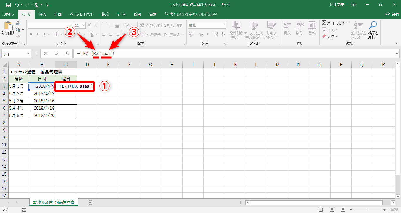This screenshot has width=401, height=213.
Task: Cancel the formula entry with the X icon
Action: coord(46,54)
